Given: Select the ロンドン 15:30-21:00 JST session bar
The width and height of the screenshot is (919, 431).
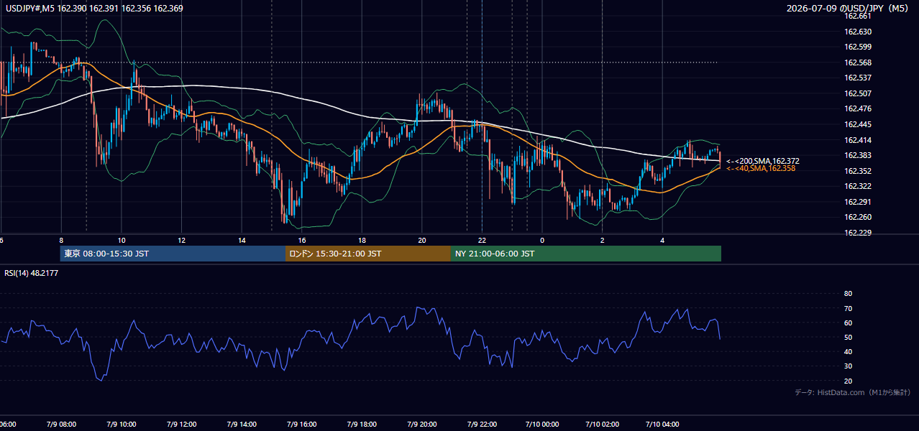Looking at the screenshot, I should (368, 254).
